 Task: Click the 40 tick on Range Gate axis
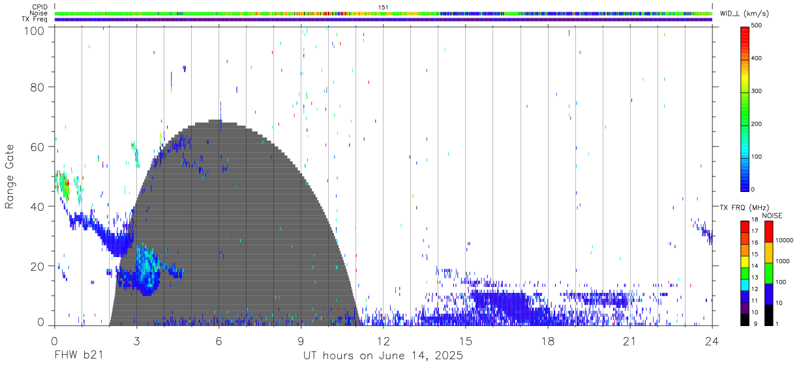click(37, 206)
